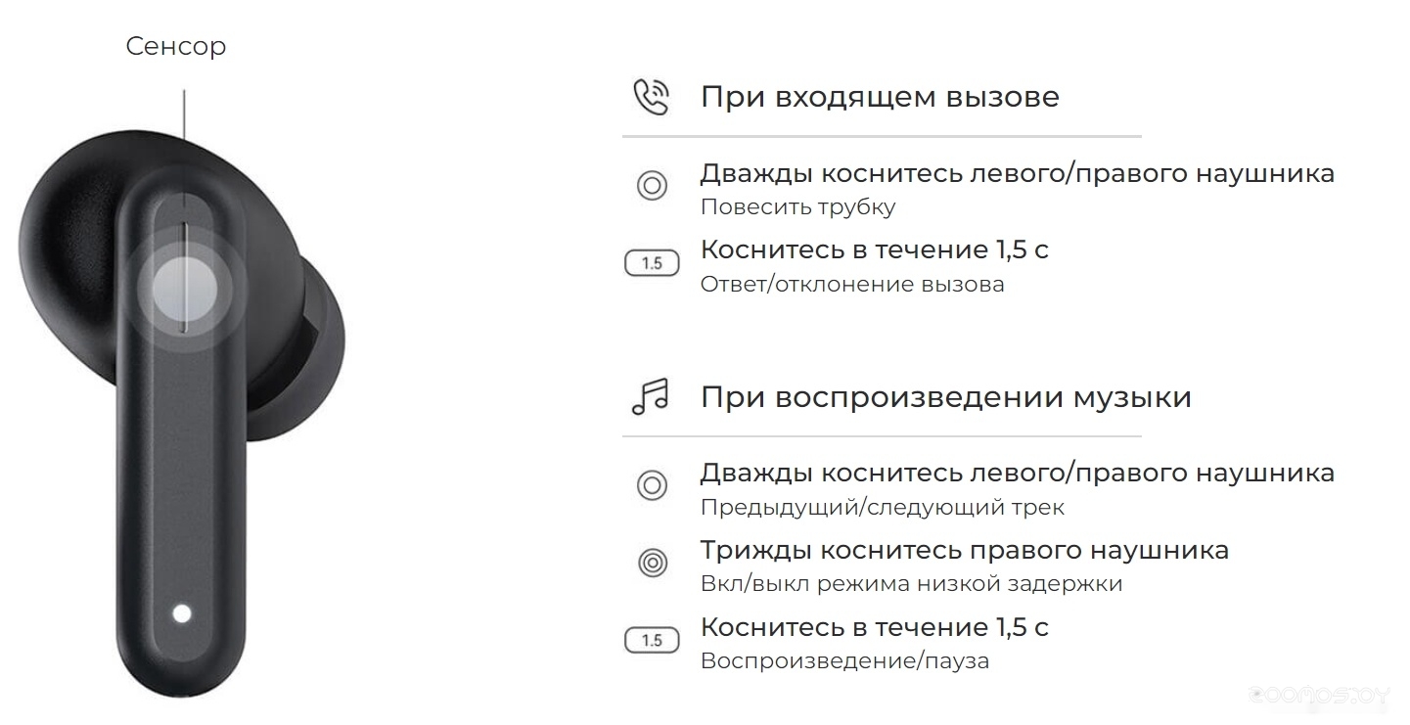Click the white LED dot on earbud stem
1410x725 pixels.
click(181, 614)
